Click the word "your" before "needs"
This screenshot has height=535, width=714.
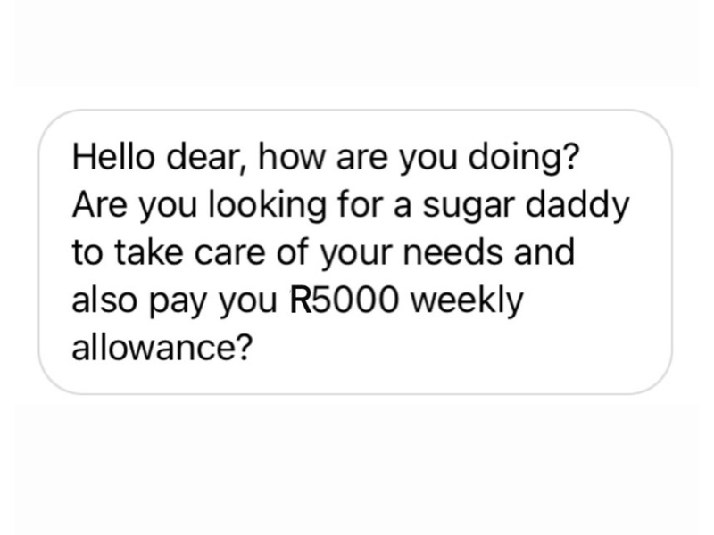click(355, 256)
